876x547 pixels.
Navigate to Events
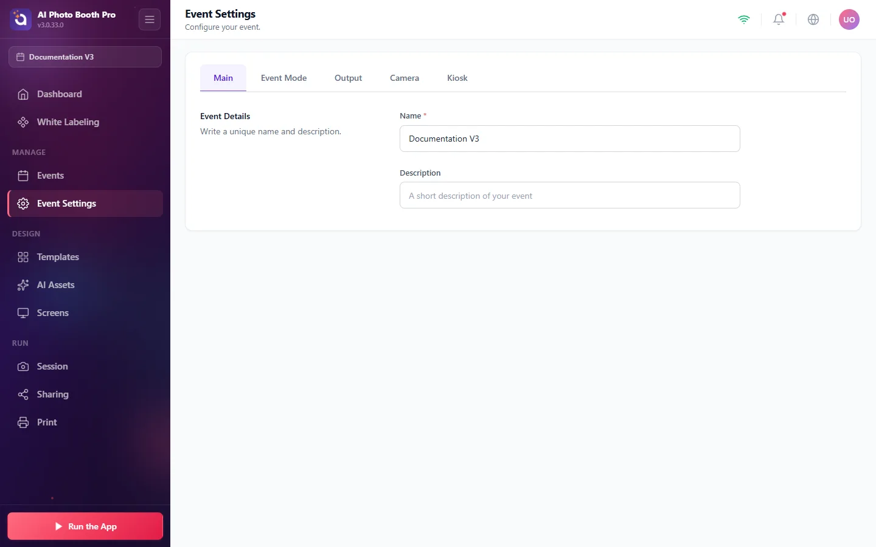85,176
